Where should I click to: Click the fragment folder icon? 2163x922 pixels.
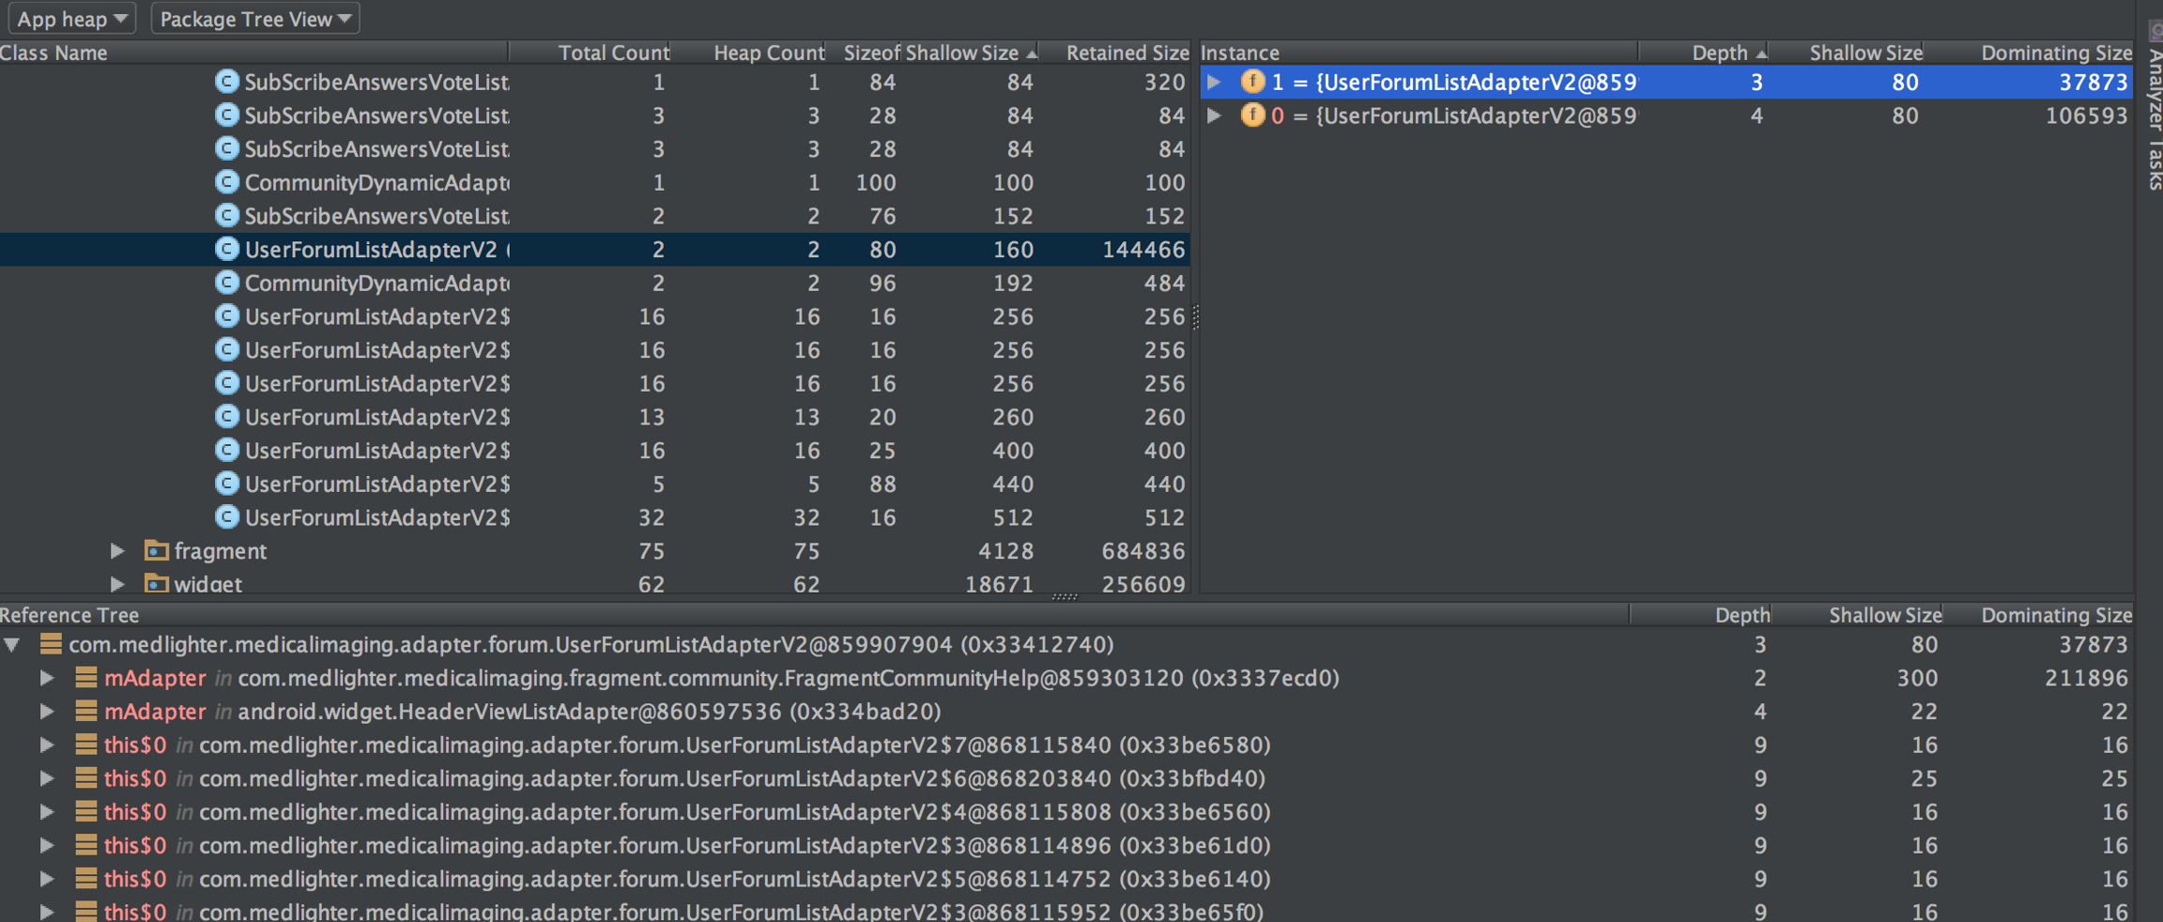[x=156, y=551]
